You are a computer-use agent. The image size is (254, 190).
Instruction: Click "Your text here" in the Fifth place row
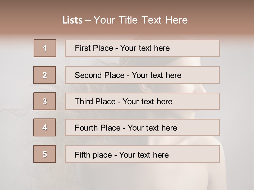click(x=144, y=155)
